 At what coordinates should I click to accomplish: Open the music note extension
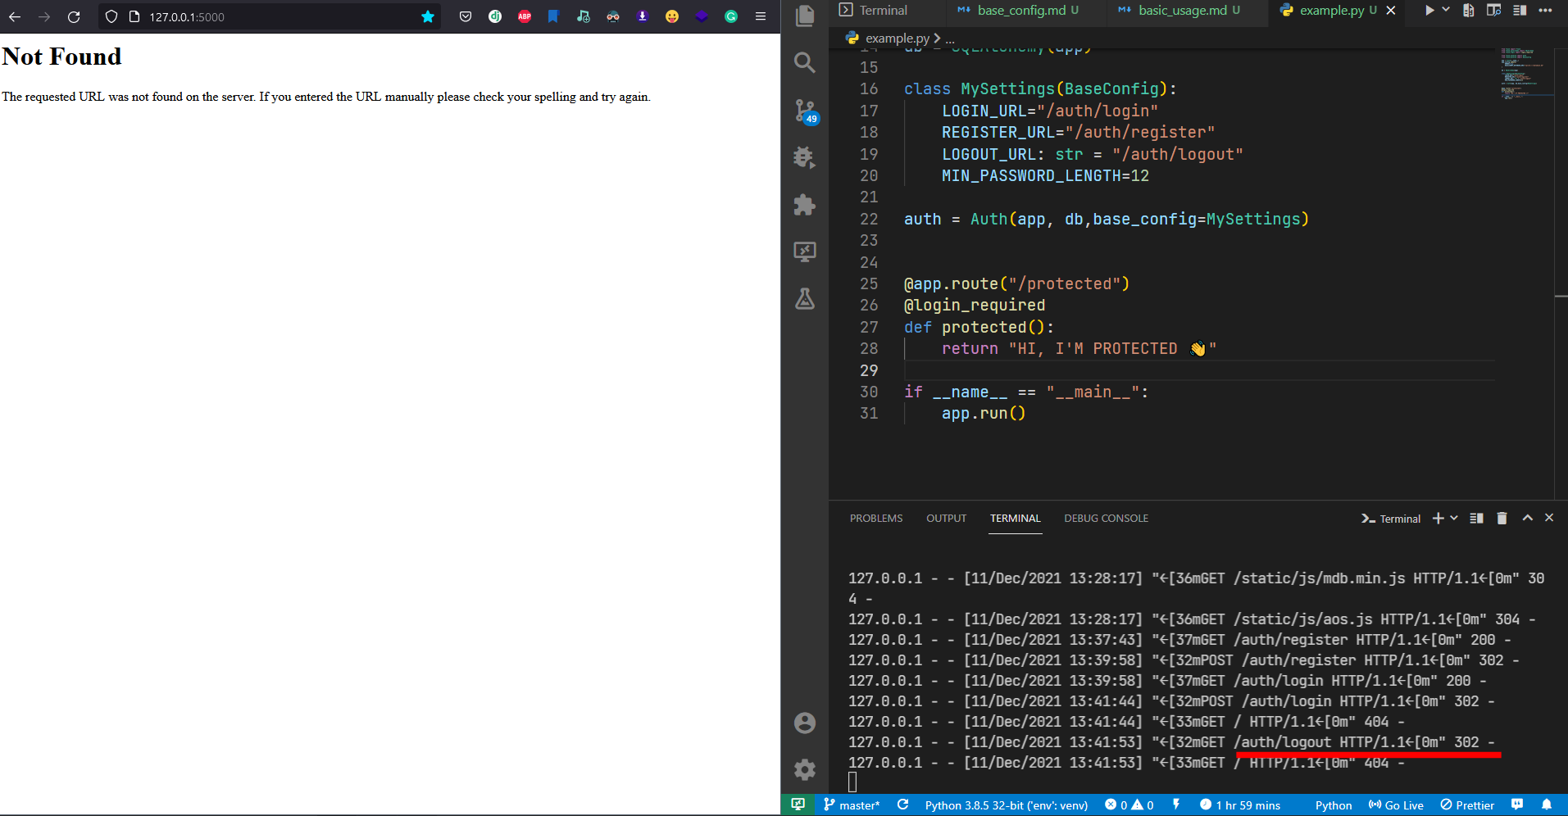583,16
